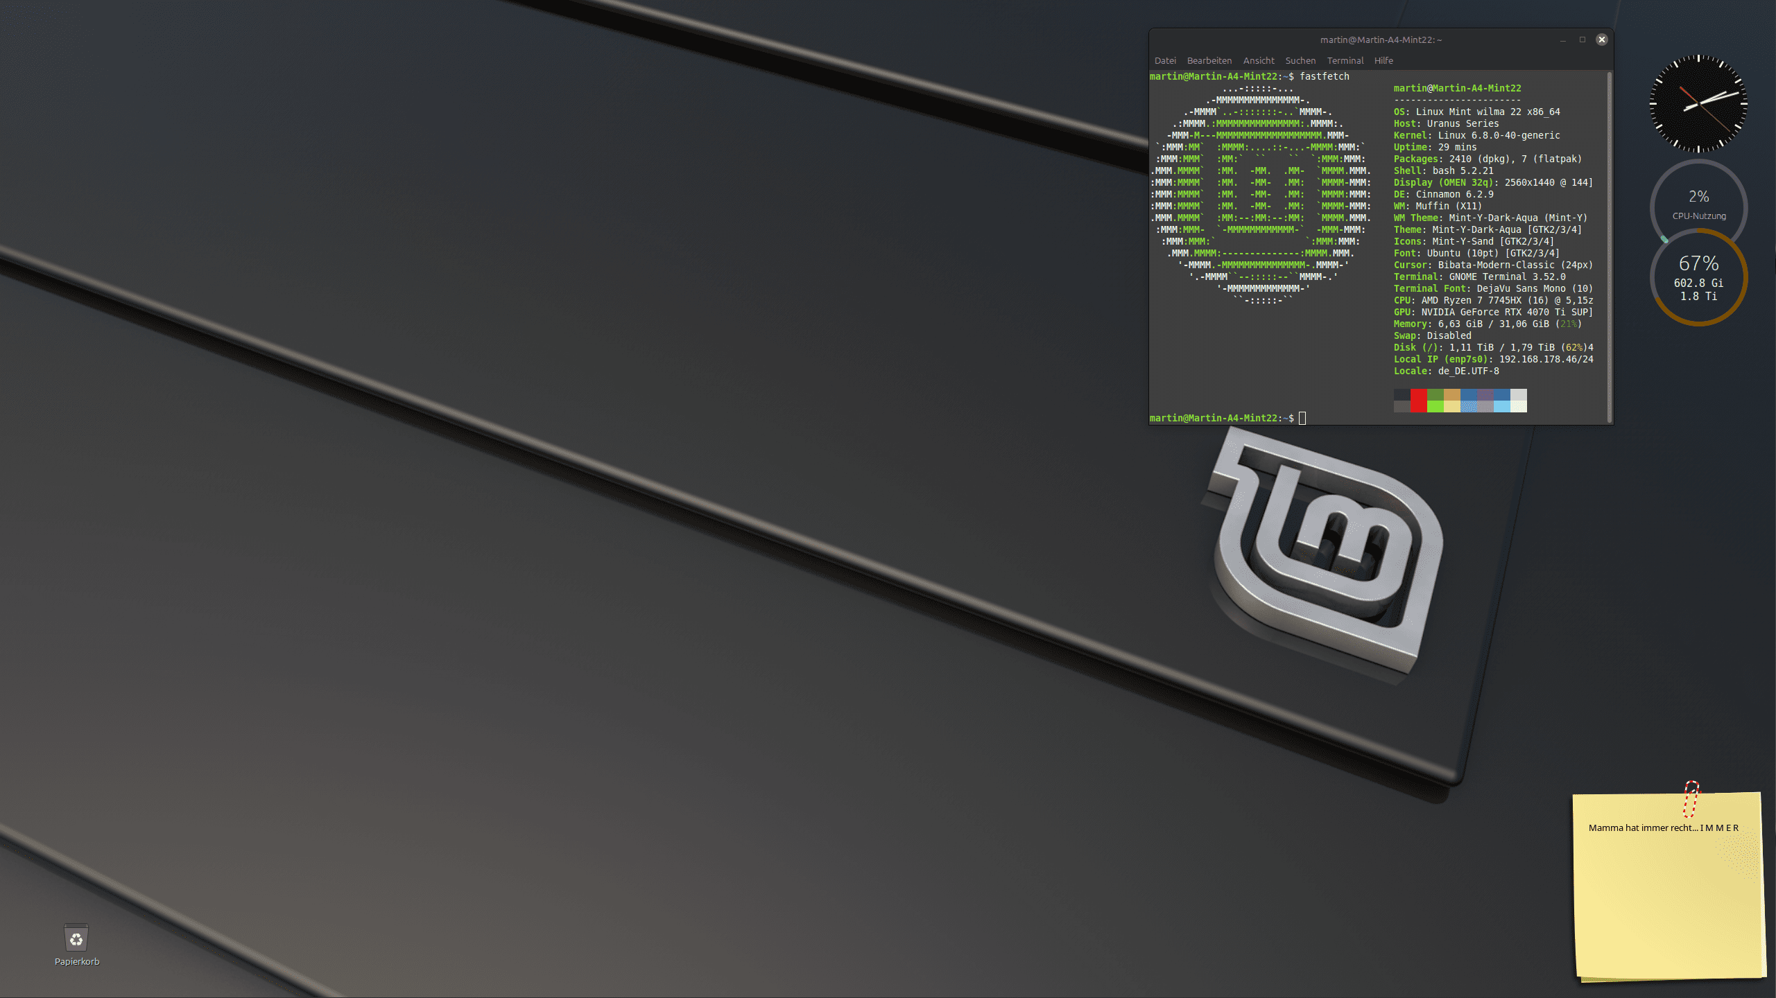Click the terminal title bar martin@Martin-A4-Mint22
The width and height of the screenshot is (1776, 998).
click(x=1381, y=40)
